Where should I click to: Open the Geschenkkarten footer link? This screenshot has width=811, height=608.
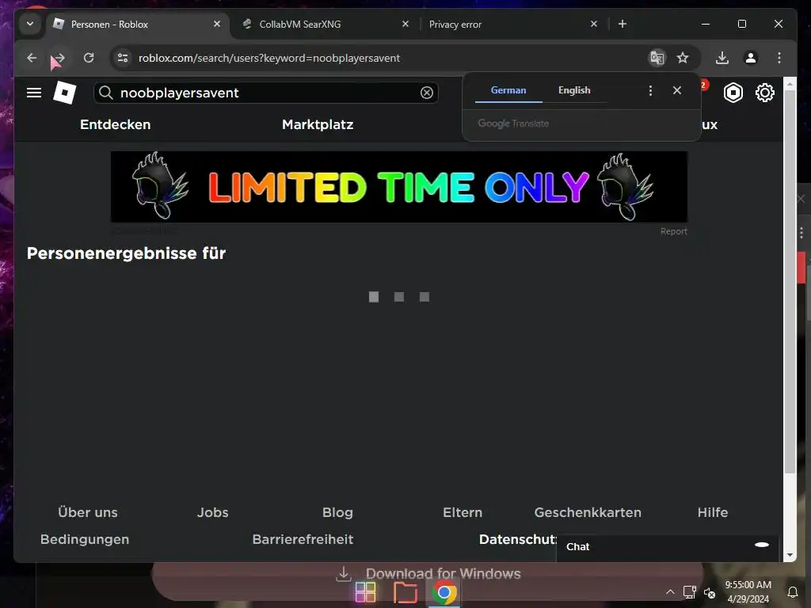[x=588, y=512]
